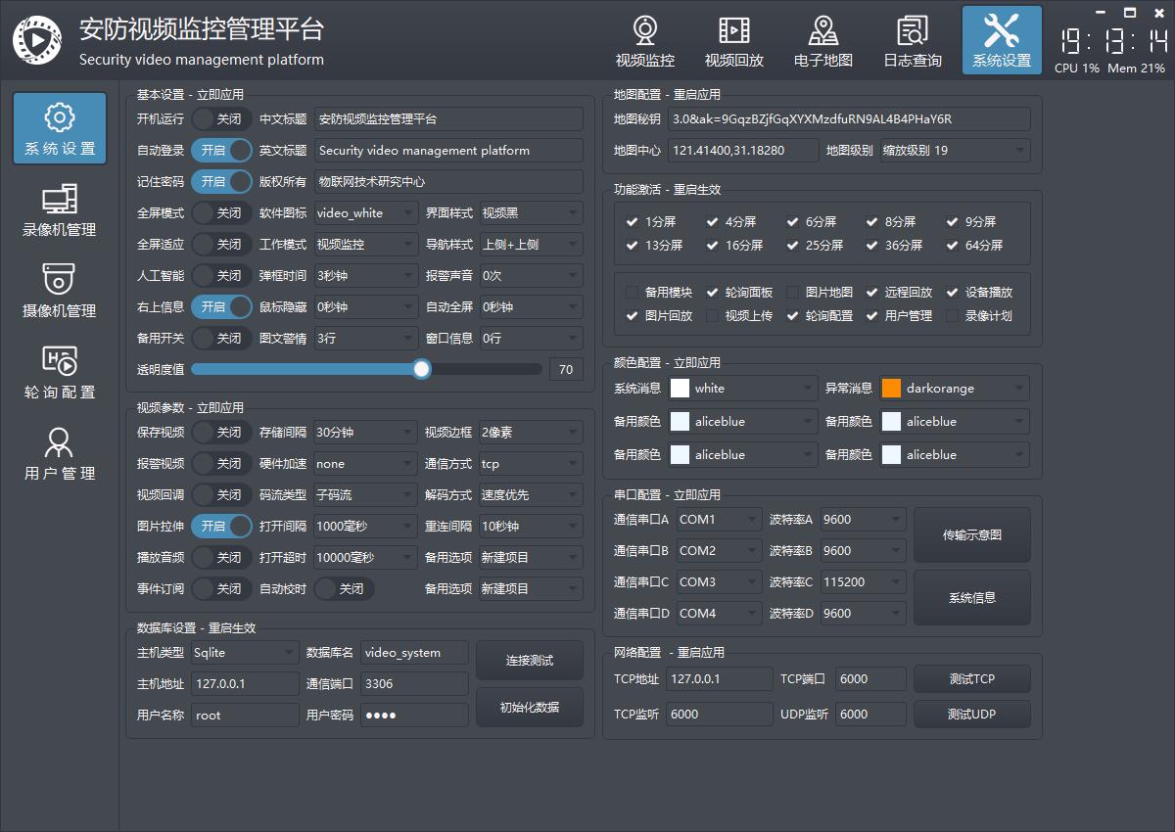Uncheck the 64分屏 checkbox
1175x832 pixels.
952,246
